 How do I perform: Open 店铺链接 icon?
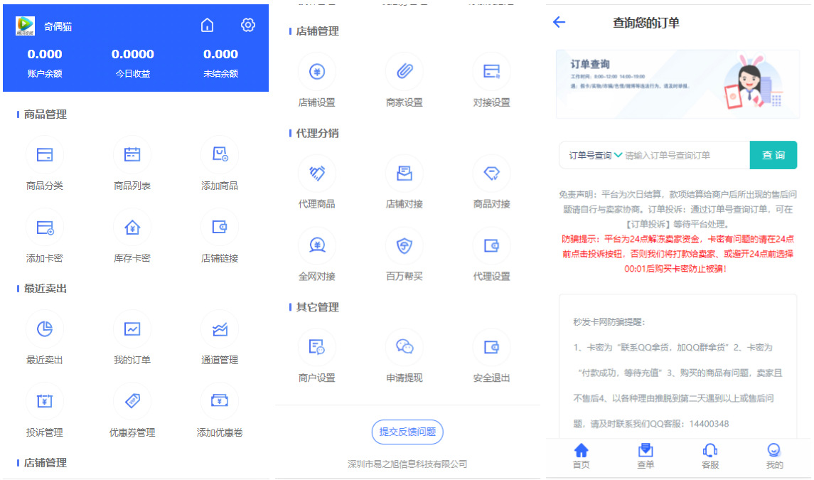point(220,227)
